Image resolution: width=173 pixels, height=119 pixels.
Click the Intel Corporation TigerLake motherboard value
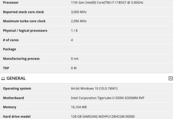click(x=107, y=98)
